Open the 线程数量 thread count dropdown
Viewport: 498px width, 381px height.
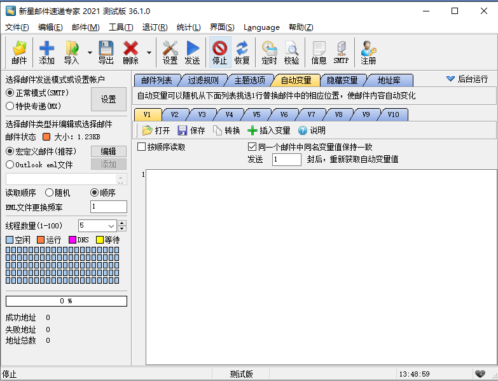(111, 226)
